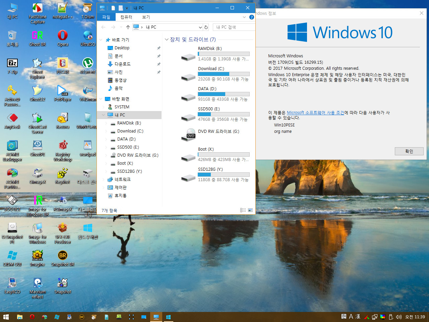Viewport: 429px width, 322px height.
Task: Click the help question mark icon in Explorer
Action: [251, 17]
